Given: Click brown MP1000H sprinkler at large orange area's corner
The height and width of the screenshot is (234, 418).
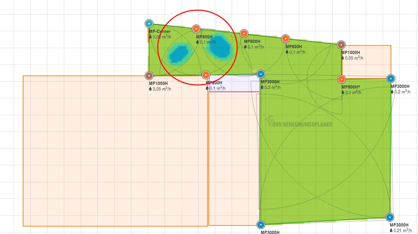Looking at the screenshot, I should (149, 76).
